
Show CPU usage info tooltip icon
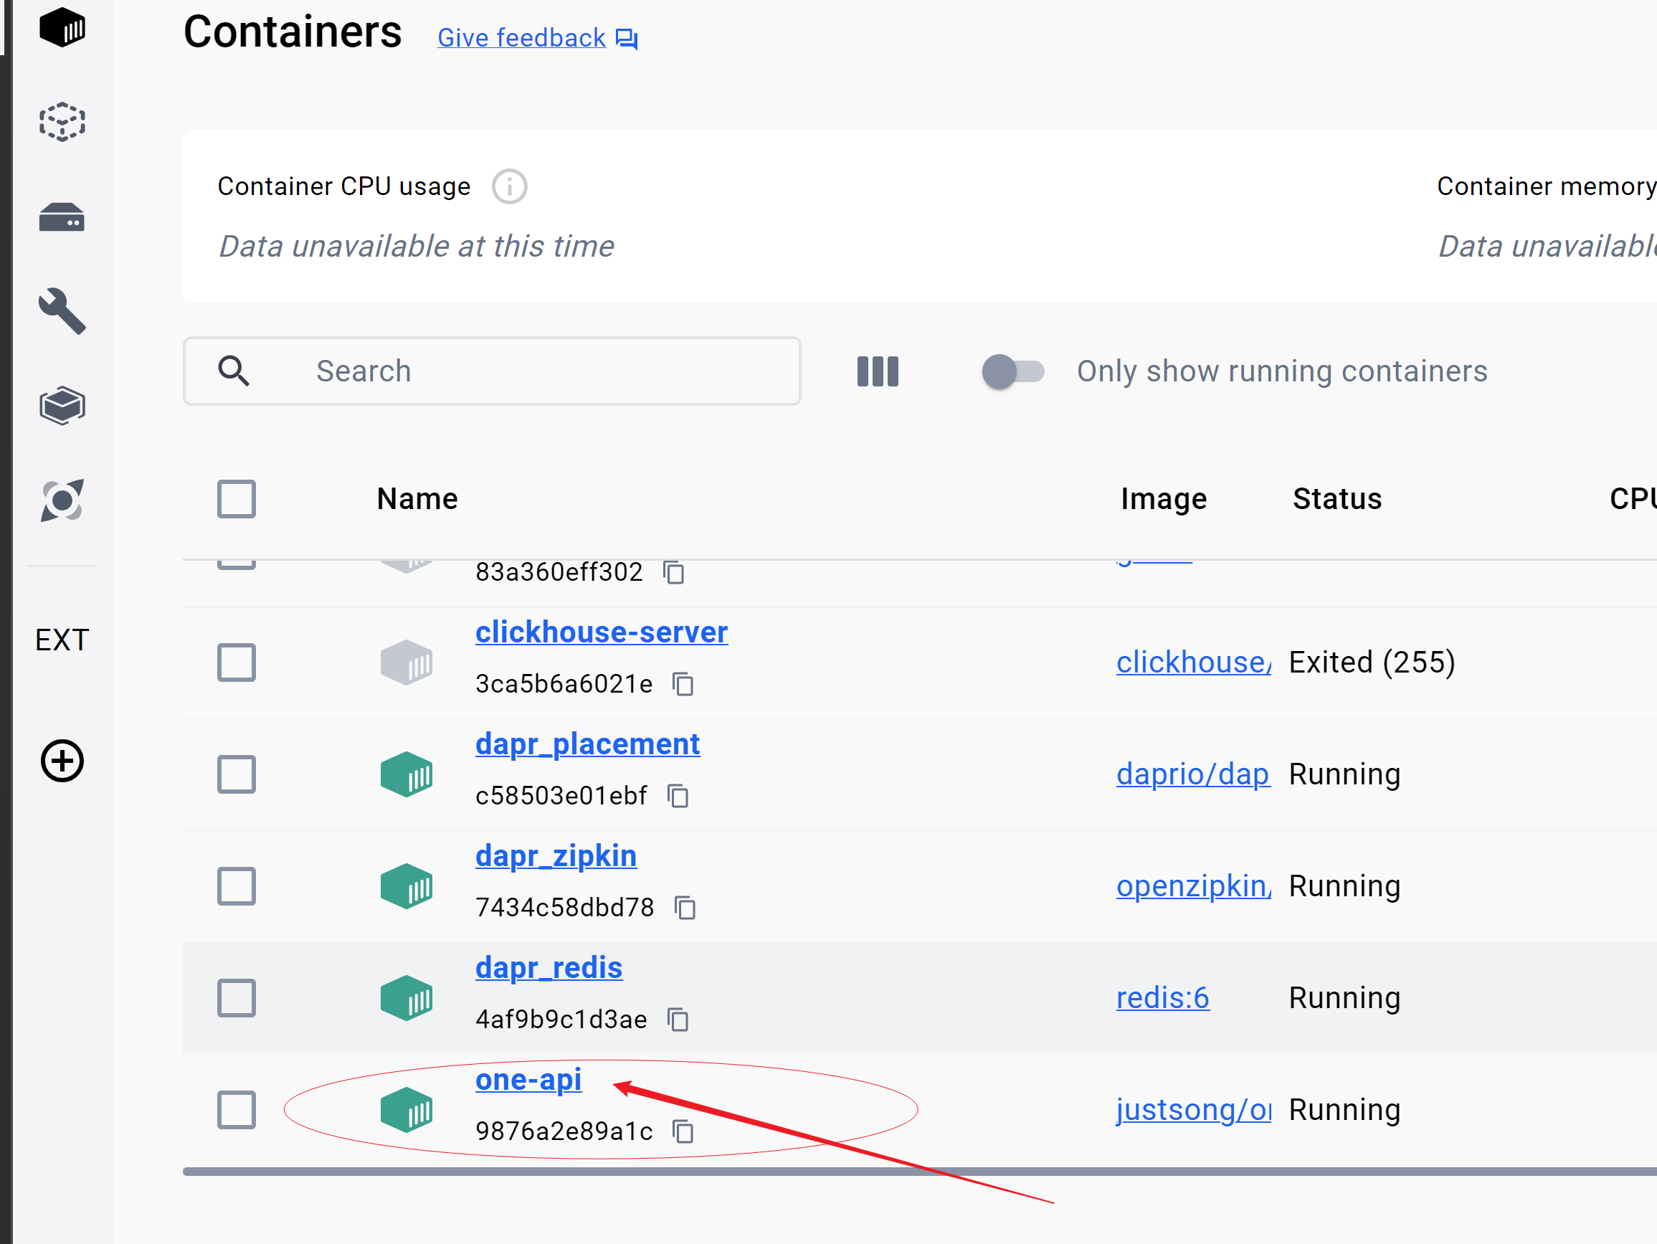pyautogui.click(x=509, y=186)
